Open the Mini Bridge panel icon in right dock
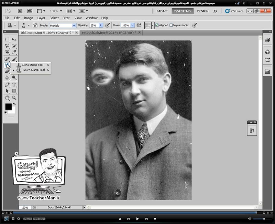This screenshot has width=275, height=224. 267,72
